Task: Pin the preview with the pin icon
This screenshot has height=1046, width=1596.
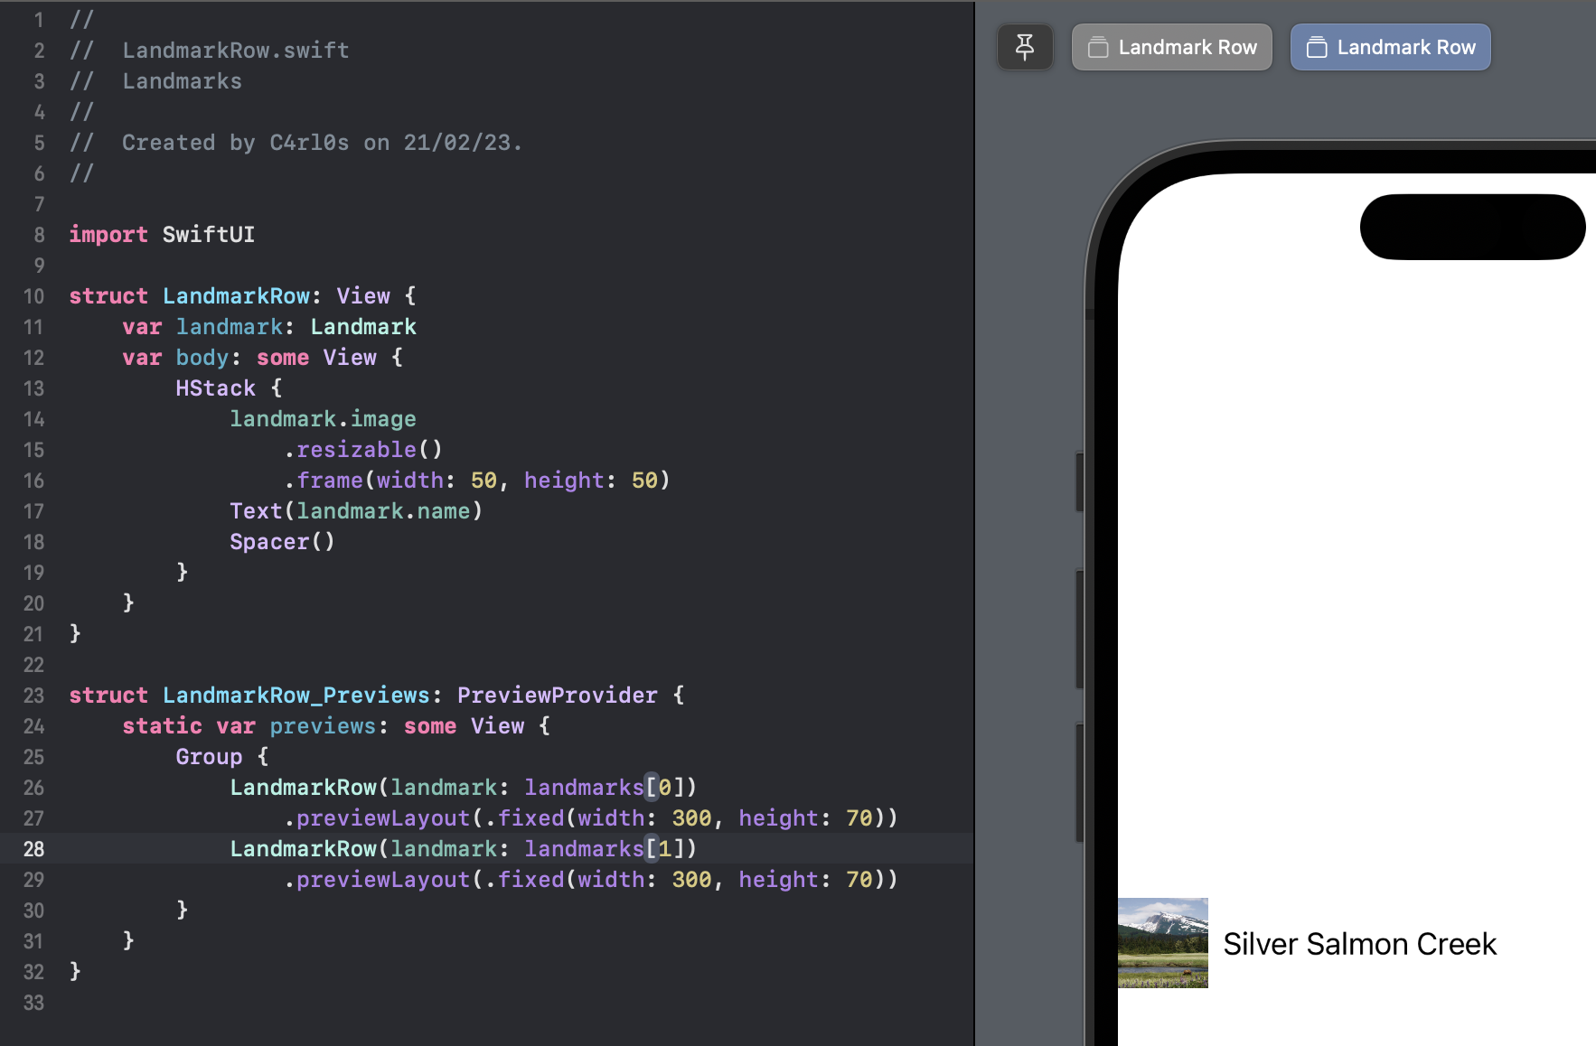Action: pyautogui.click(x=1025, y=47)
